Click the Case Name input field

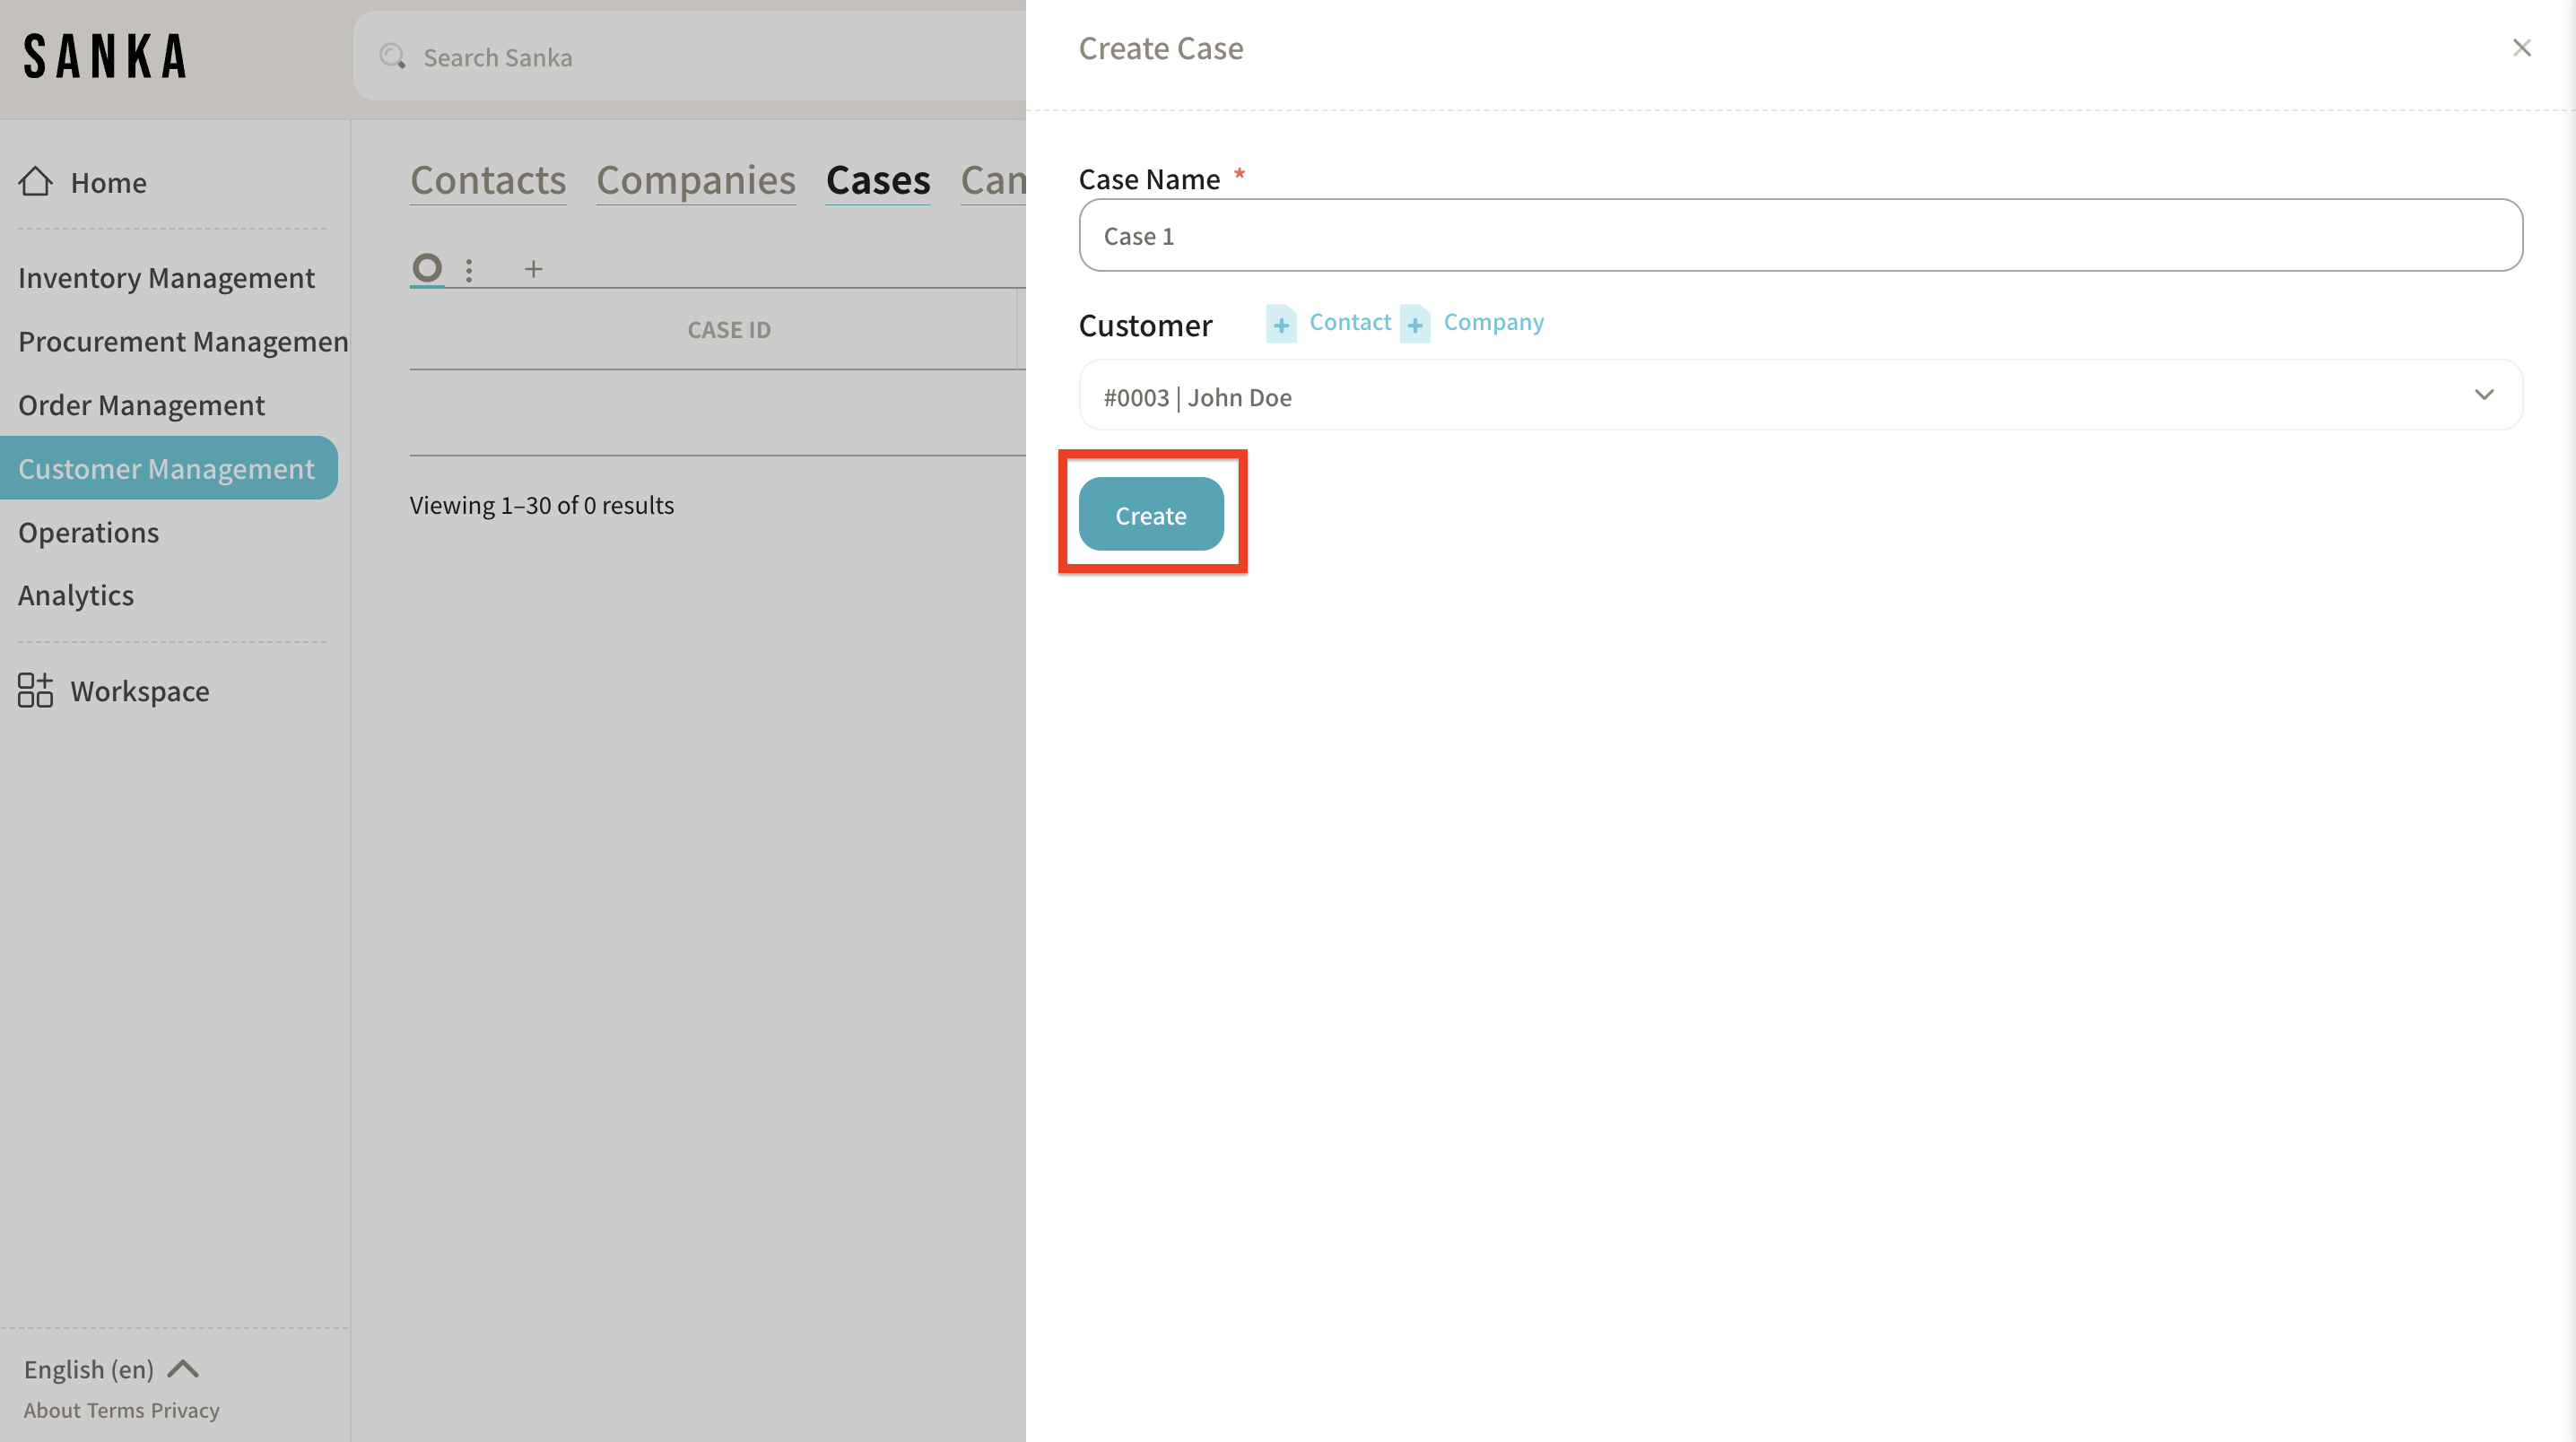(x=1800, y=235)
